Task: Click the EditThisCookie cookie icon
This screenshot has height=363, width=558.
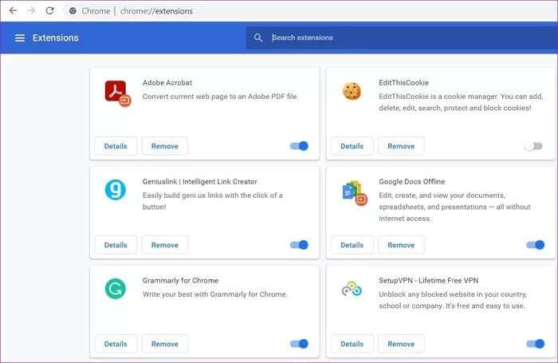Action: pos(352,91)
